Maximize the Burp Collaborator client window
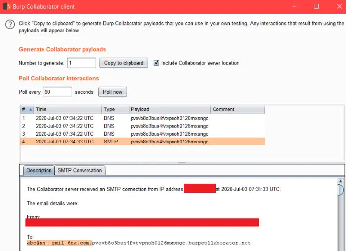This screenshot has height=251, width=346. pyautogui.click(x=316, y=6)
